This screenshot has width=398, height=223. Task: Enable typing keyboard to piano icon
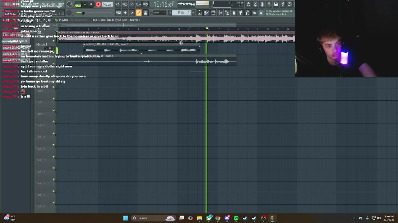click(118, 13)
